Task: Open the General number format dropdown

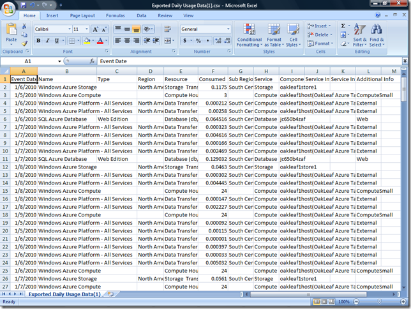Action: click(x=228, y=29)
